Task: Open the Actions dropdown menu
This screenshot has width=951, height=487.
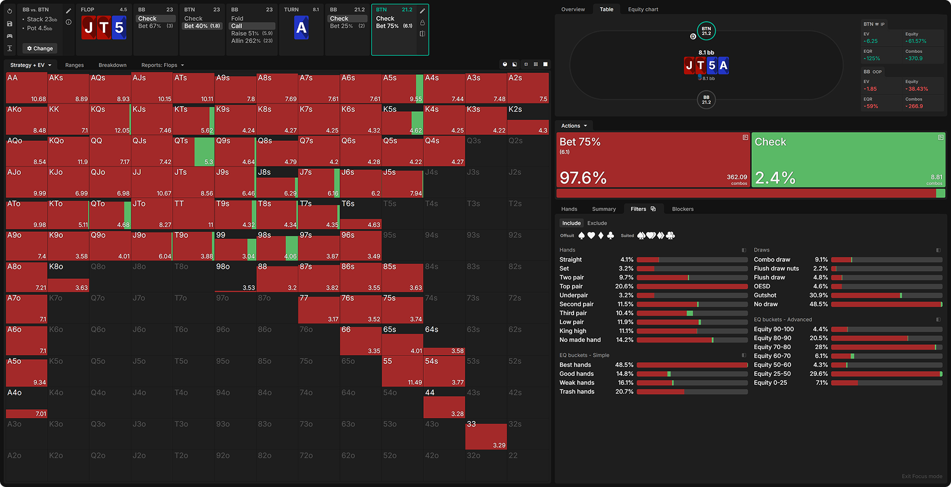Action: click(574, 126)
